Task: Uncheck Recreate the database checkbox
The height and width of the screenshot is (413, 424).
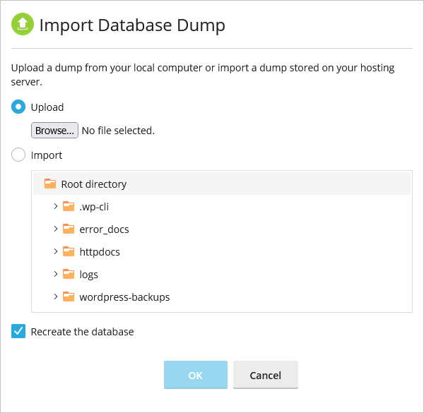Action: tap(18, 331)
